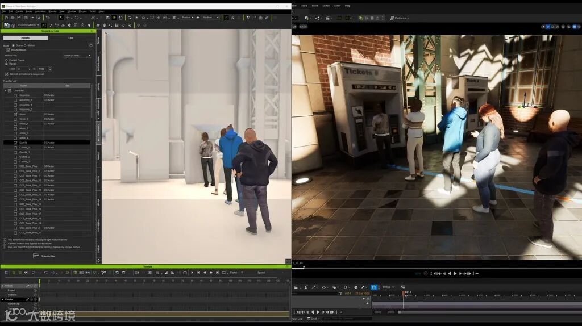Image resolution: width=582 pixels, height=326 pixels.
Task: Open the Animation menu
Action: point(40,11)
